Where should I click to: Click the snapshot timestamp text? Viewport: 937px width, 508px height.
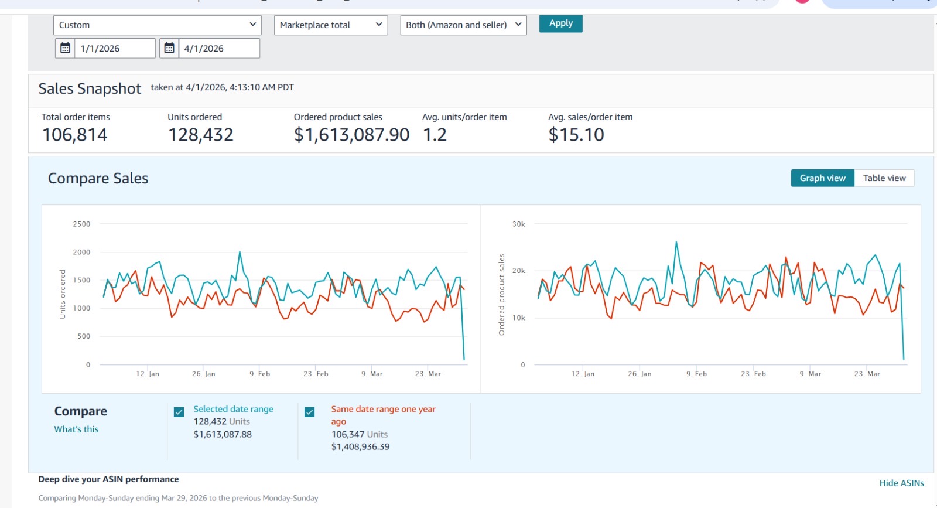pyautogui.click(x=222, y=87)
